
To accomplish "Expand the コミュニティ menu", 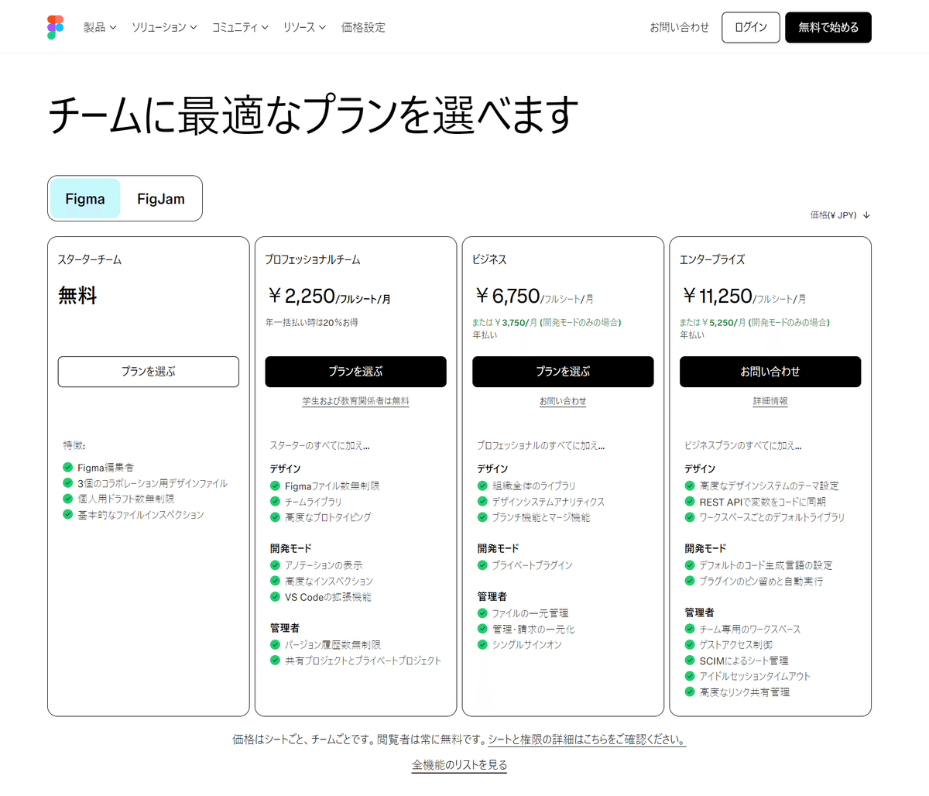I will [x=240, y=27].
